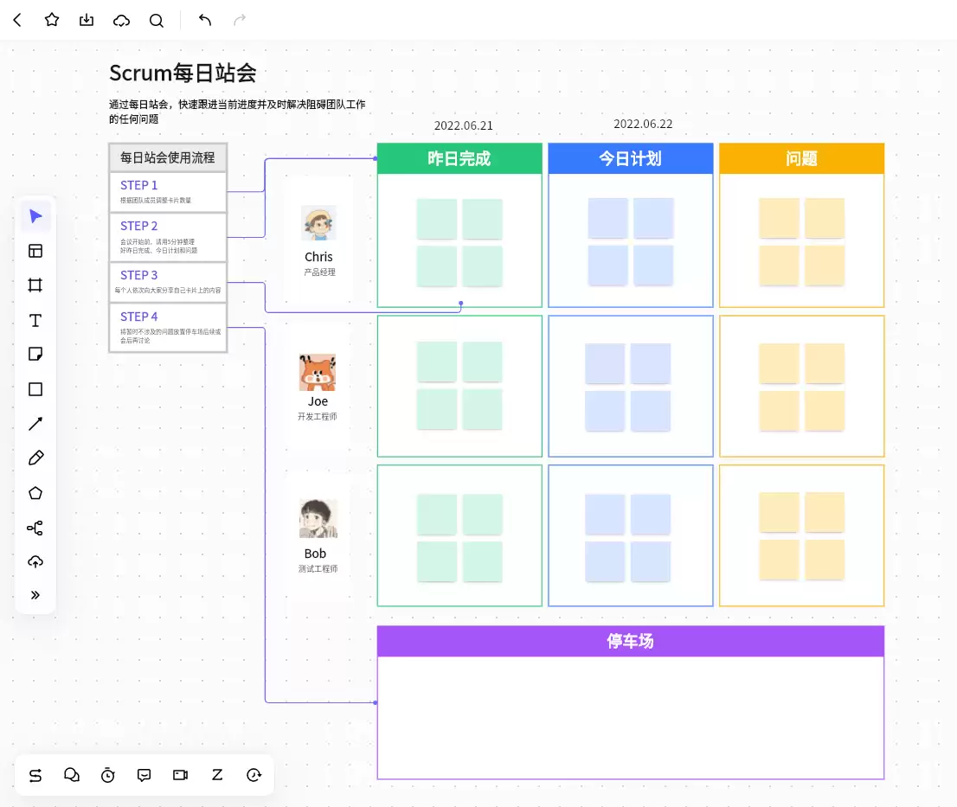Image resolution: width=957 pixels, height=807 pixels.
Task: Click the 停车场 purple header
Action: point(631,641)
